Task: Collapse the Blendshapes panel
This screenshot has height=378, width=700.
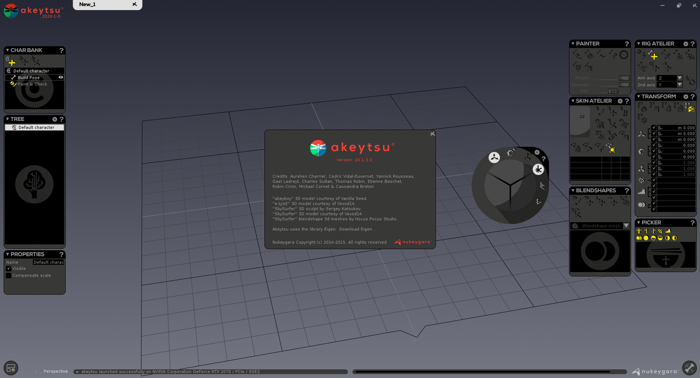Action: [x=573, y=191]
